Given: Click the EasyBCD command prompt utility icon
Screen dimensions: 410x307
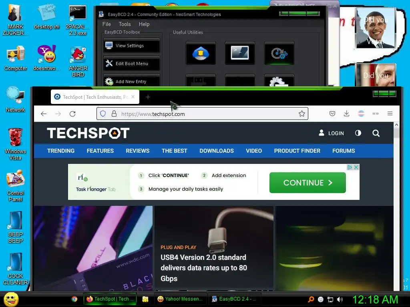Looking at the screenshot, I should 240,53.
